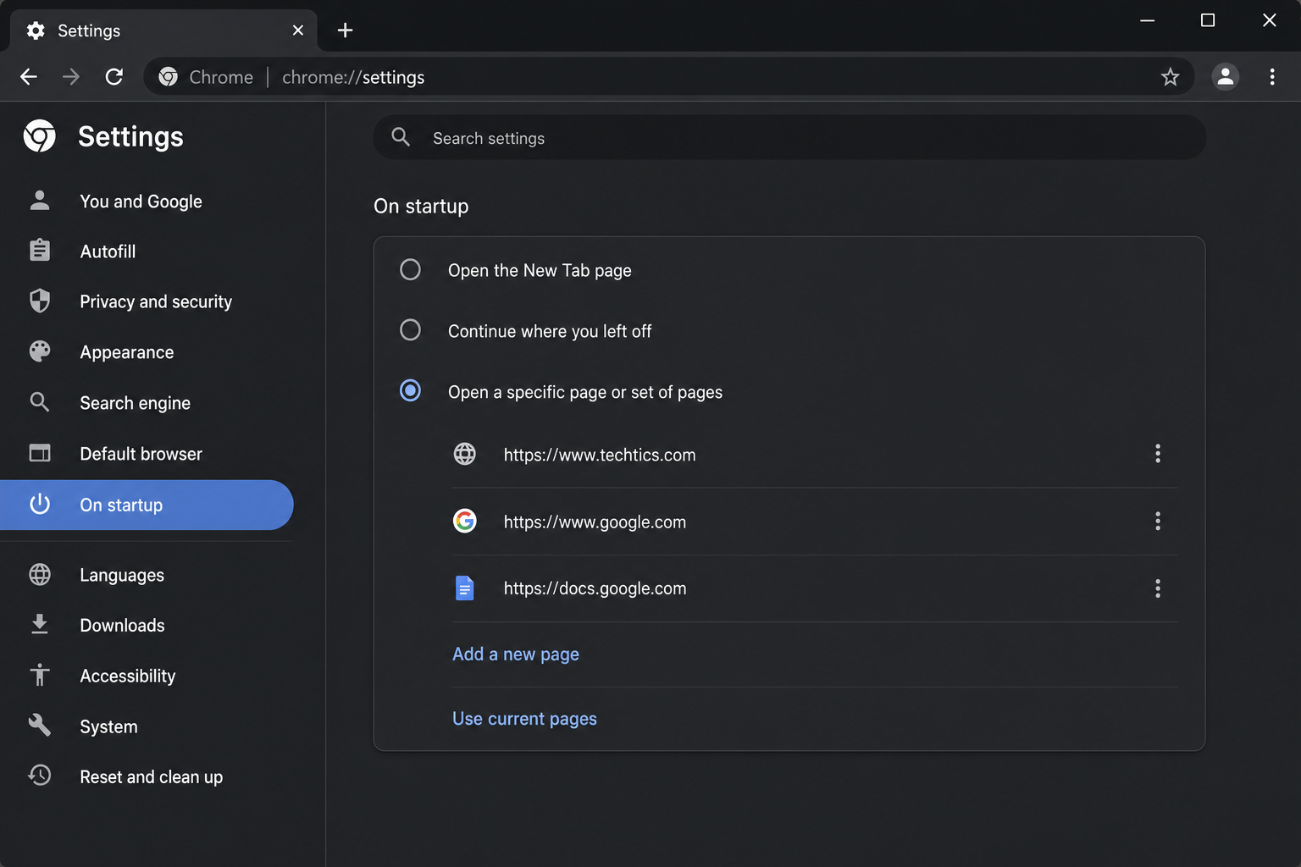Go to Downloads settings section
The height and width of the screenshot is (867, 1301).
point(147,625)
